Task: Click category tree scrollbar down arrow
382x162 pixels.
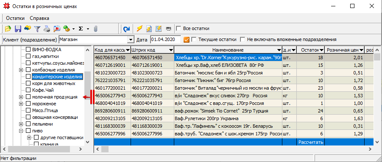Action: pyautogui.click(x=87, y=143)
